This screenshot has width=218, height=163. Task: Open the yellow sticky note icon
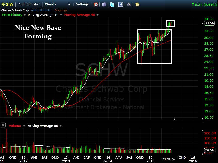point(137,5)
